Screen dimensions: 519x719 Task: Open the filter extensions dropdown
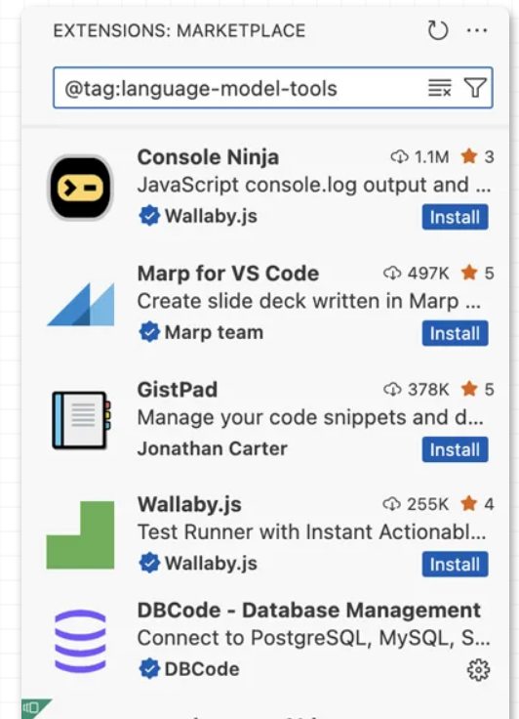pos(475,88)
